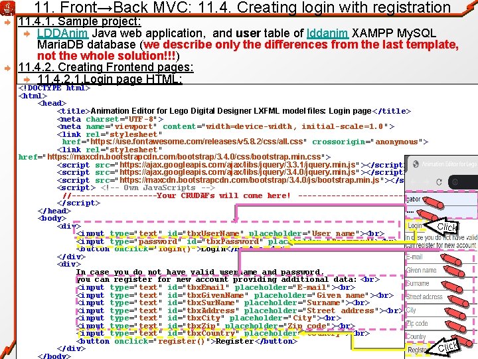478x359 pixels.
Task: Click the meta charset UTF-8 code line
Action: click(110, 119)
